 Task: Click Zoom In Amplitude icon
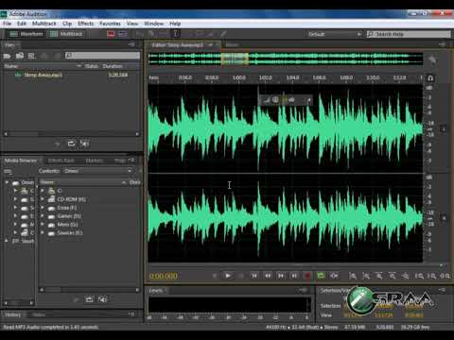click(x=353, y=276)
